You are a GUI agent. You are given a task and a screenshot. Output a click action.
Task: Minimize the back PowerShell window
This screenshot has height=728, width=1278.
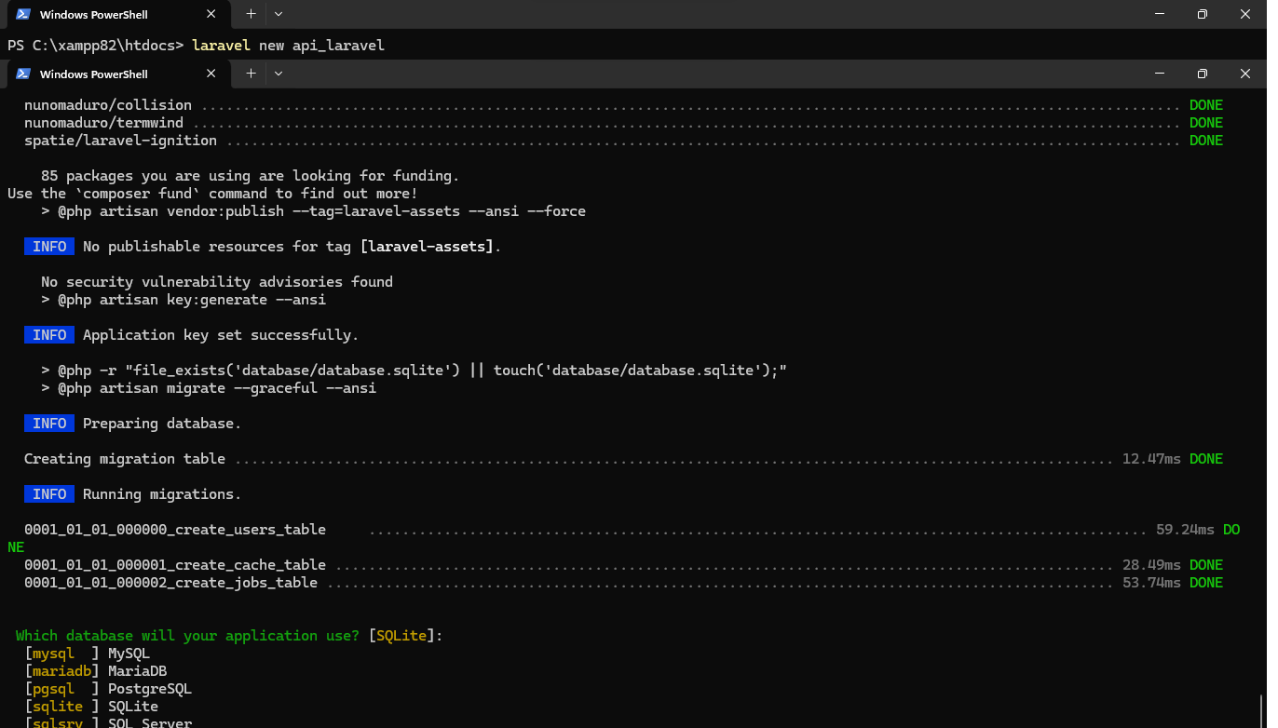click(1160, 14)
